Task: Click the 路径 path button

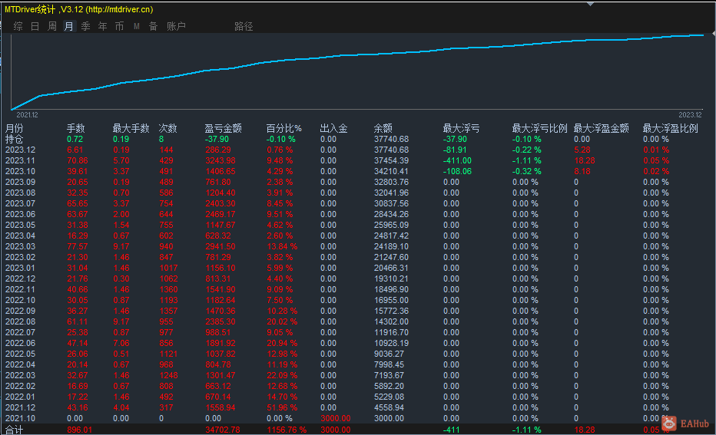Action: [x=244, y=26]
